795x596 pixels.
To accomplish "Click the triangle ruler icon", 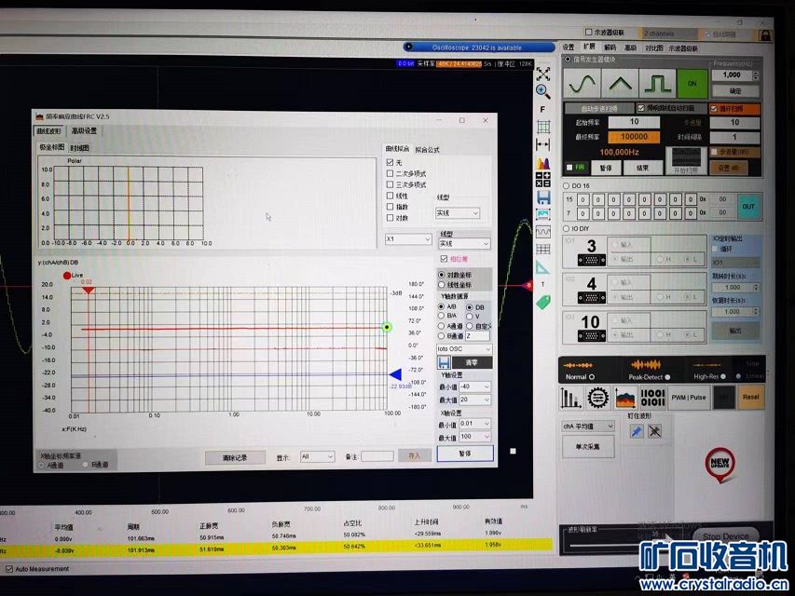I will pyautogui.click(x=542, y=267).
